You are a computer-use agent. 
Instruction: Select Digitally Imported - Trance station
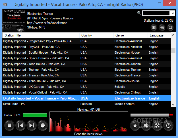point(86,75)
